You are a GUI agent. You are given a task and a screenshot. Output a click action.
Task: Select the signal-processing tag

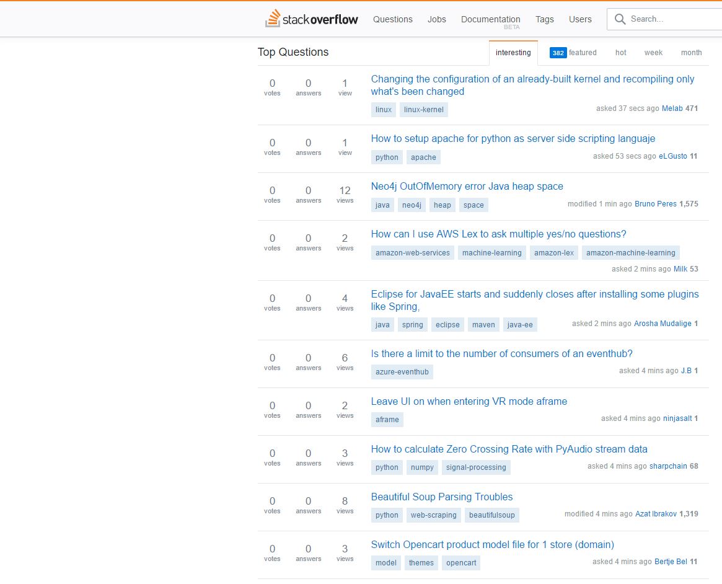point(475,467)
